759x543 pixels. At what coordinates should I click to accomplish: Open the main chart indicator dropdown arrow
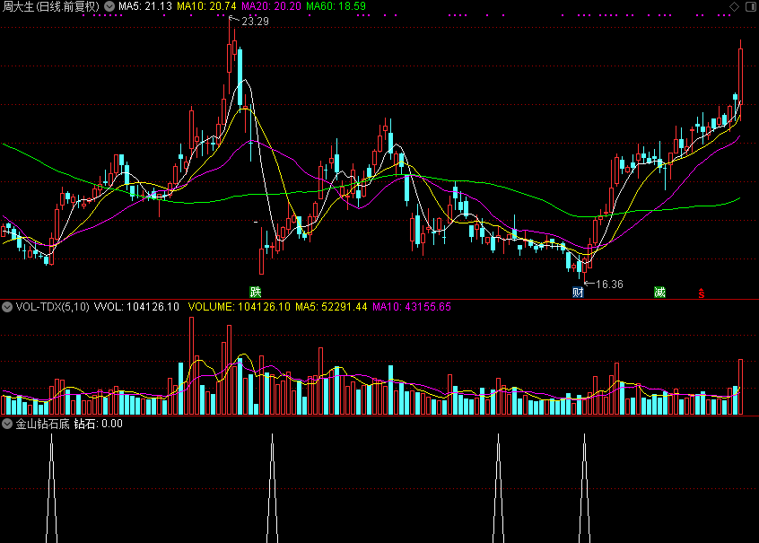tap(109, 6)
